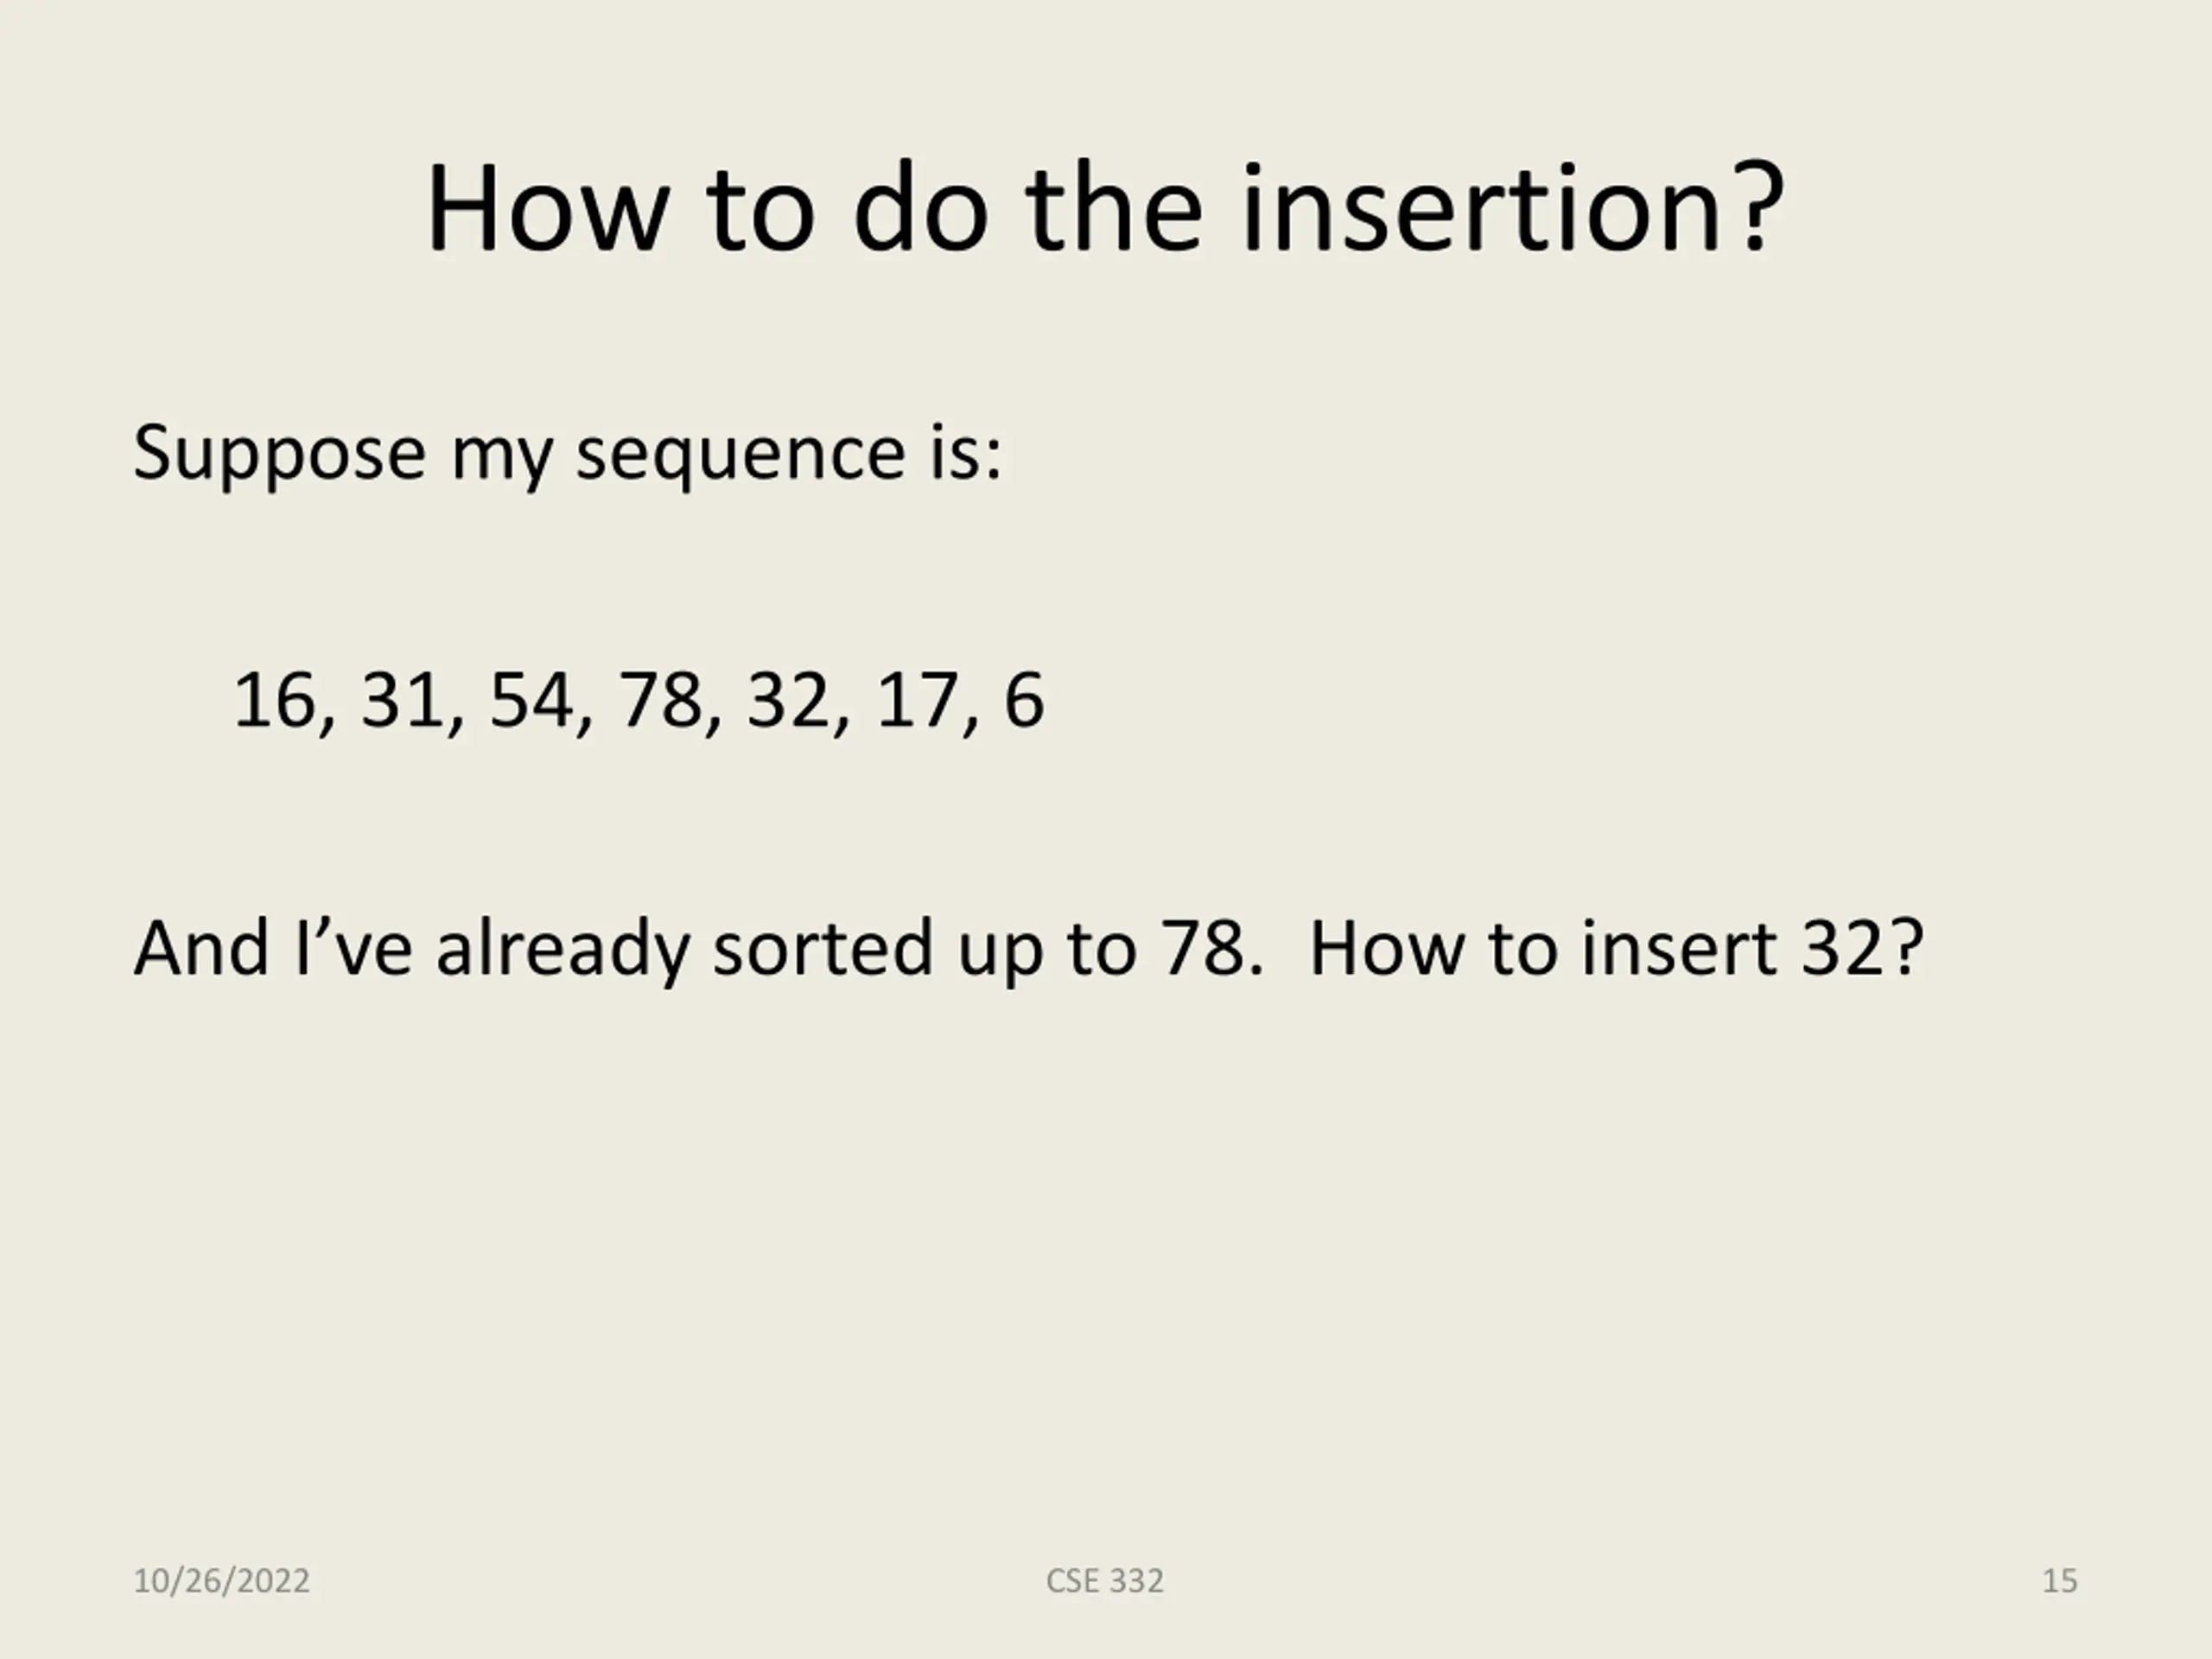Click the footer date 10/26/2022
Viewport: 2212px width, 1659px height.
tap(221, 1581)
